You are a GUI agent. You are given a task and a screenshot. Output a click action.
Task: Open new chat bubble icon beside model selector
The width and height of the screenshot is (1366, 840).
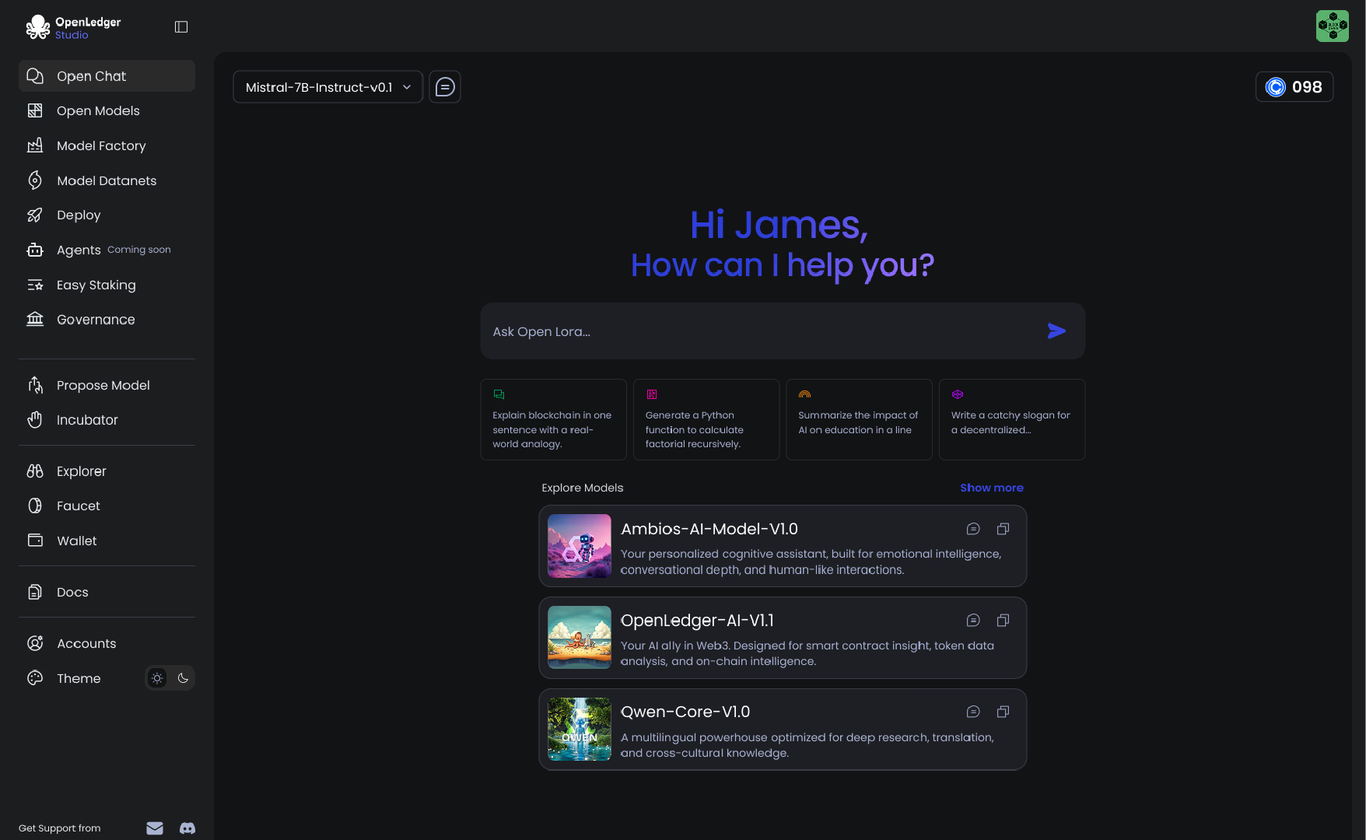(445, 87)
